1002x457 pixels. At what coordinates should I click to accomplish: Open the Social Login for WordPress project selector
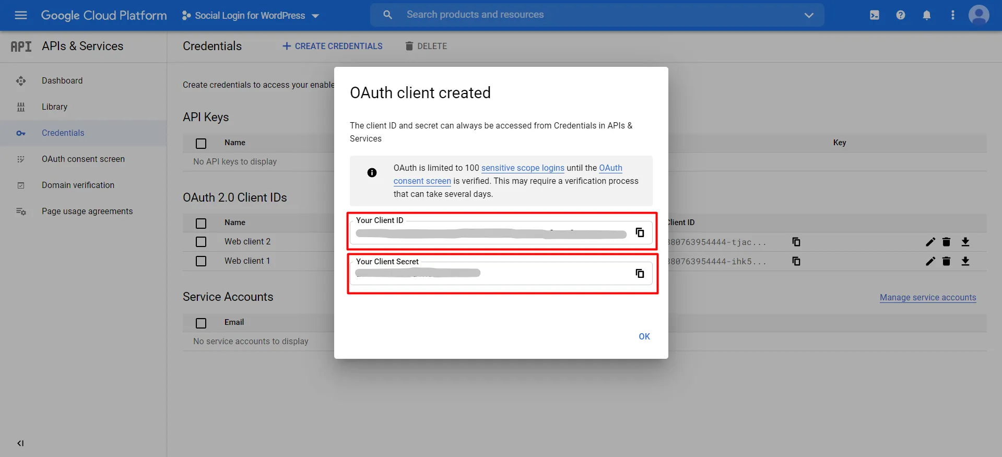(251, 16)
